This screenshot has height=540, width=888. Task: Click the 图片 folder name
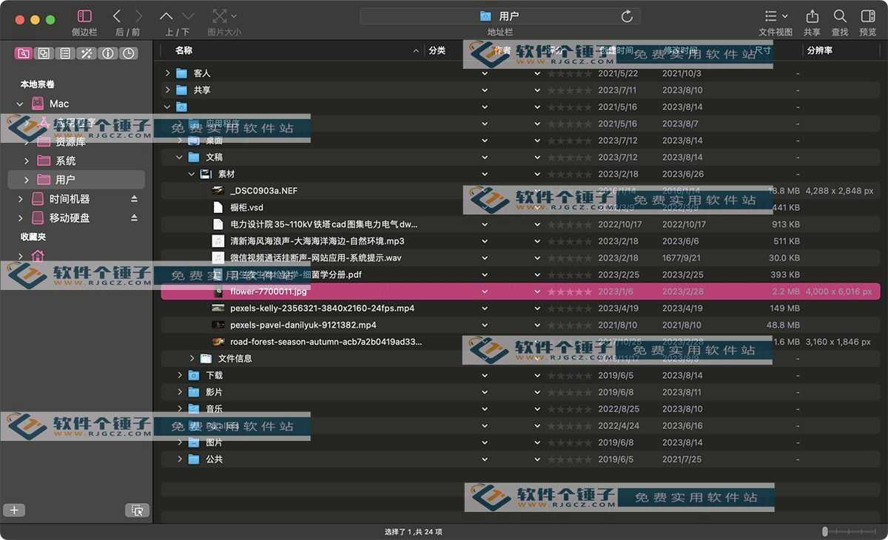214,442
